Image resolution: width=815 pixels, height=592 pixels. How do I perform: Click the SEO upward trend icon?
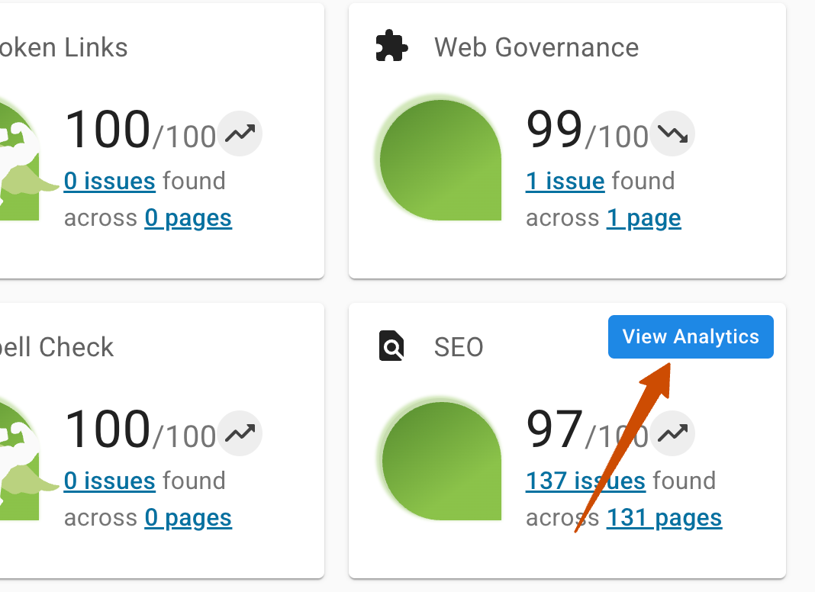click(671, 433)
